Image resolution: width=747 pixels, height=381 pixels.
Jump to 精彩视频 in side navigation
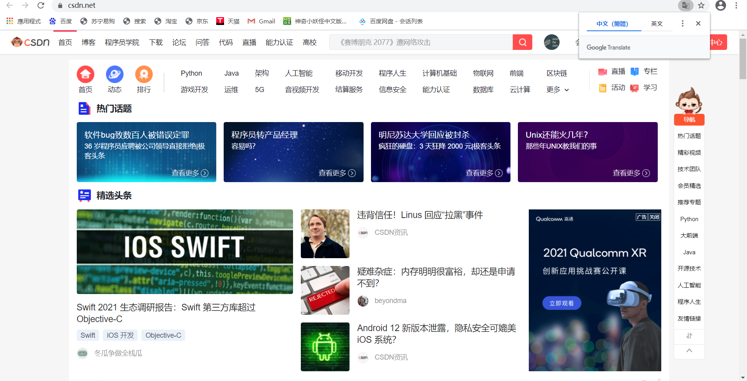click(x=689, y=153)
